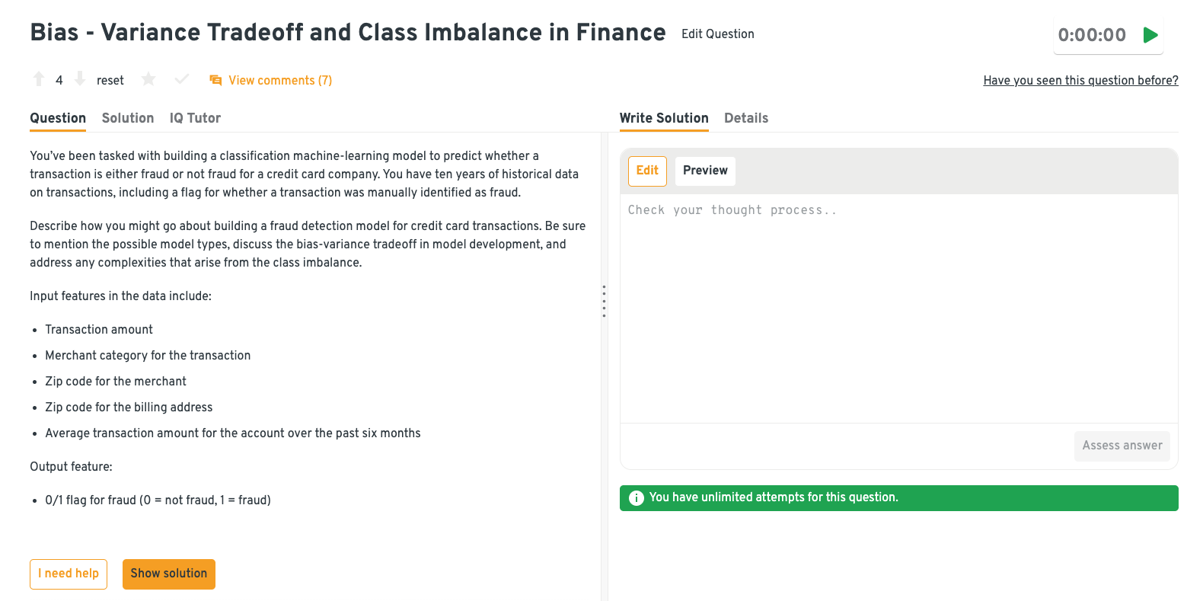Select the Question tab
Viewport: 1203px width, 601px height.
(x=58, y=118)
